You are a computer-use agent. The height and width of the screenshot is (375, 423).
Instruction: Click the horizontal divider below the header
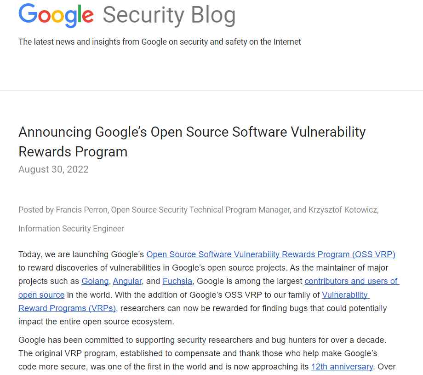(211, 91)
